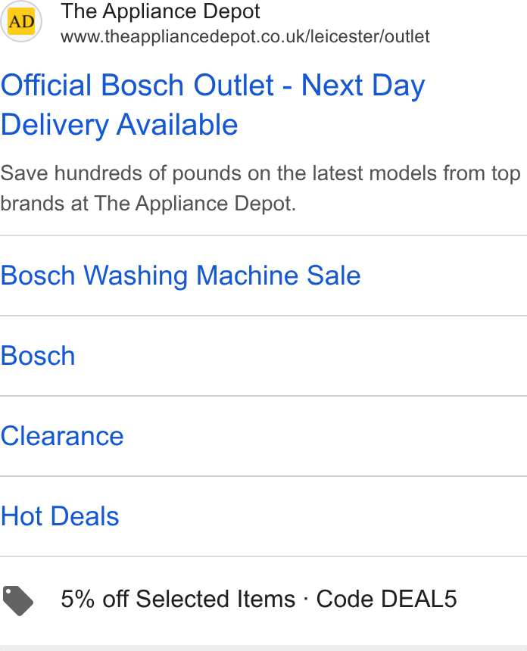Image resolution: width=527 pixels, height=651 pixels.
Task: Click 'brands at The Appliance Depot' description line
Action: [x=148, y=204]
